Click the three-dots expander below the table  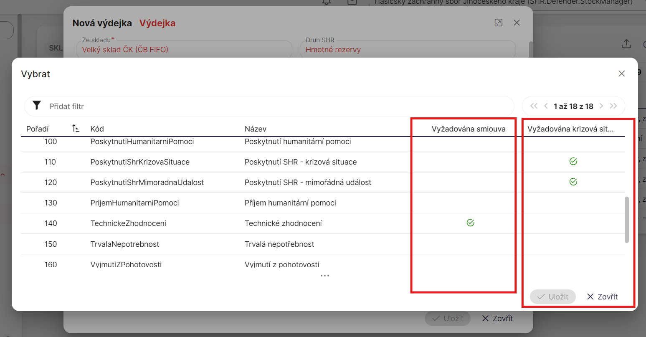(x=325, y=276)
